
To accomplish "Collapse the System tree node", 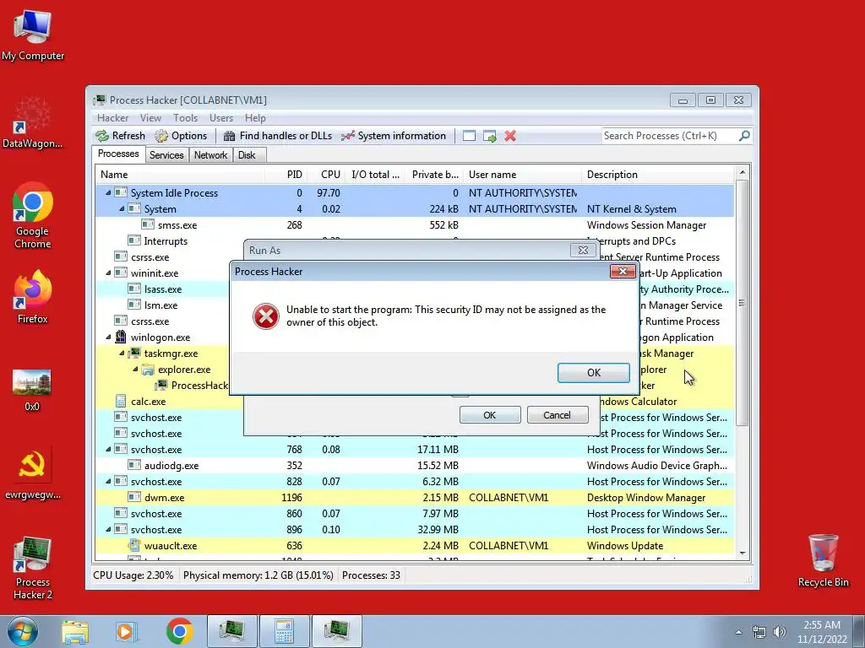I will [x=122, y=209].
